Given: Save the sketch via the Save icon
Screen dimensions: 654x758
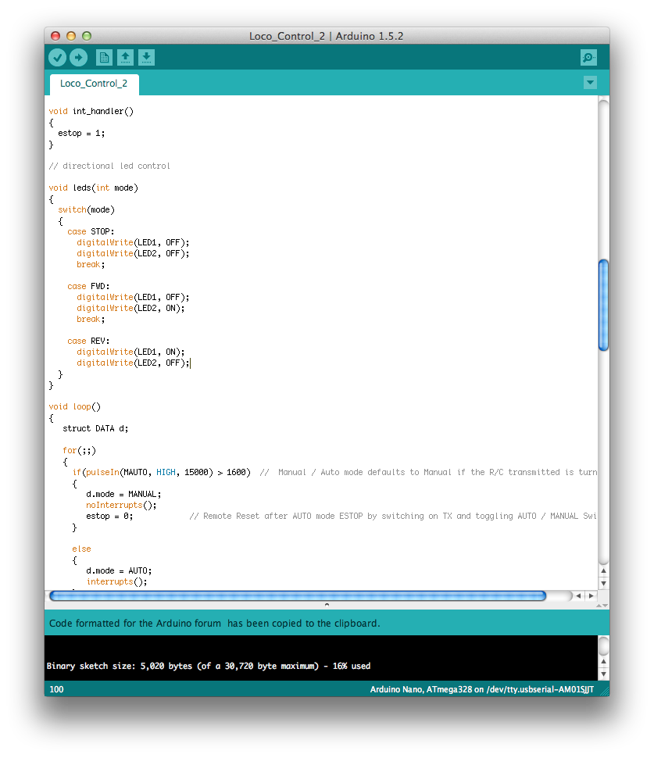Looking at the screenshot, I should click(x=147, y=57).
